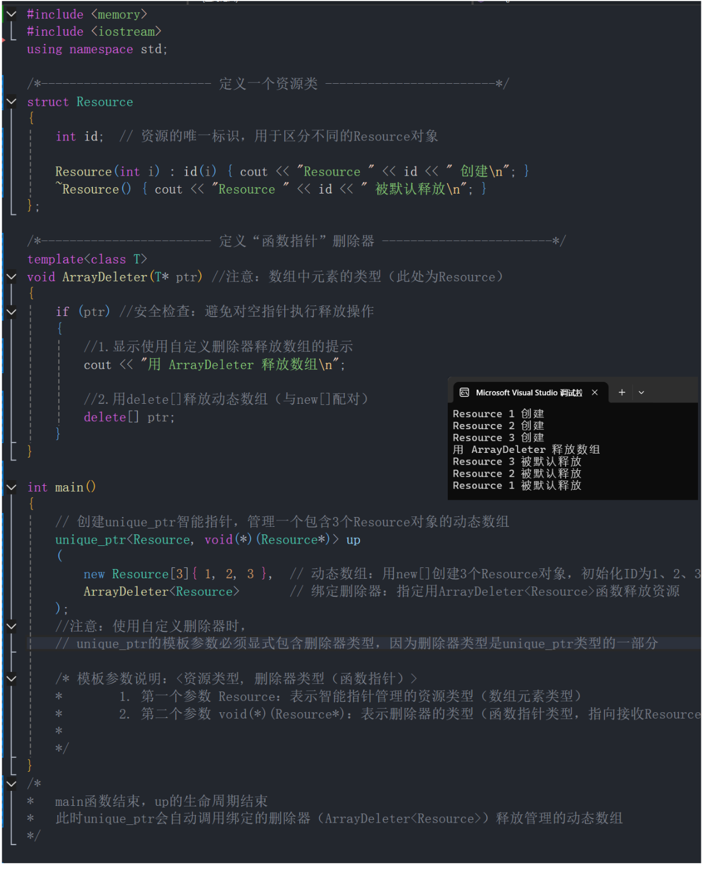The image size is (702, 870).
Task: Click 'using namespace std;' line
Action: [x=97, y=49]
